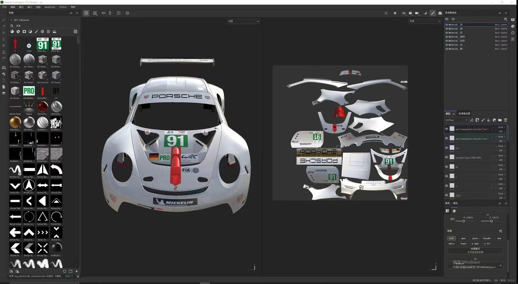Filter assets by smart materials icon
518x284 pixels.
tap(18, 32)
